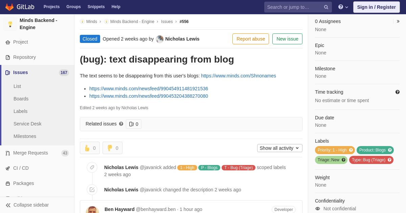Open the Show all activity dropdown
The width and height of the screenshot is (406, 213).
coord(280,148)
